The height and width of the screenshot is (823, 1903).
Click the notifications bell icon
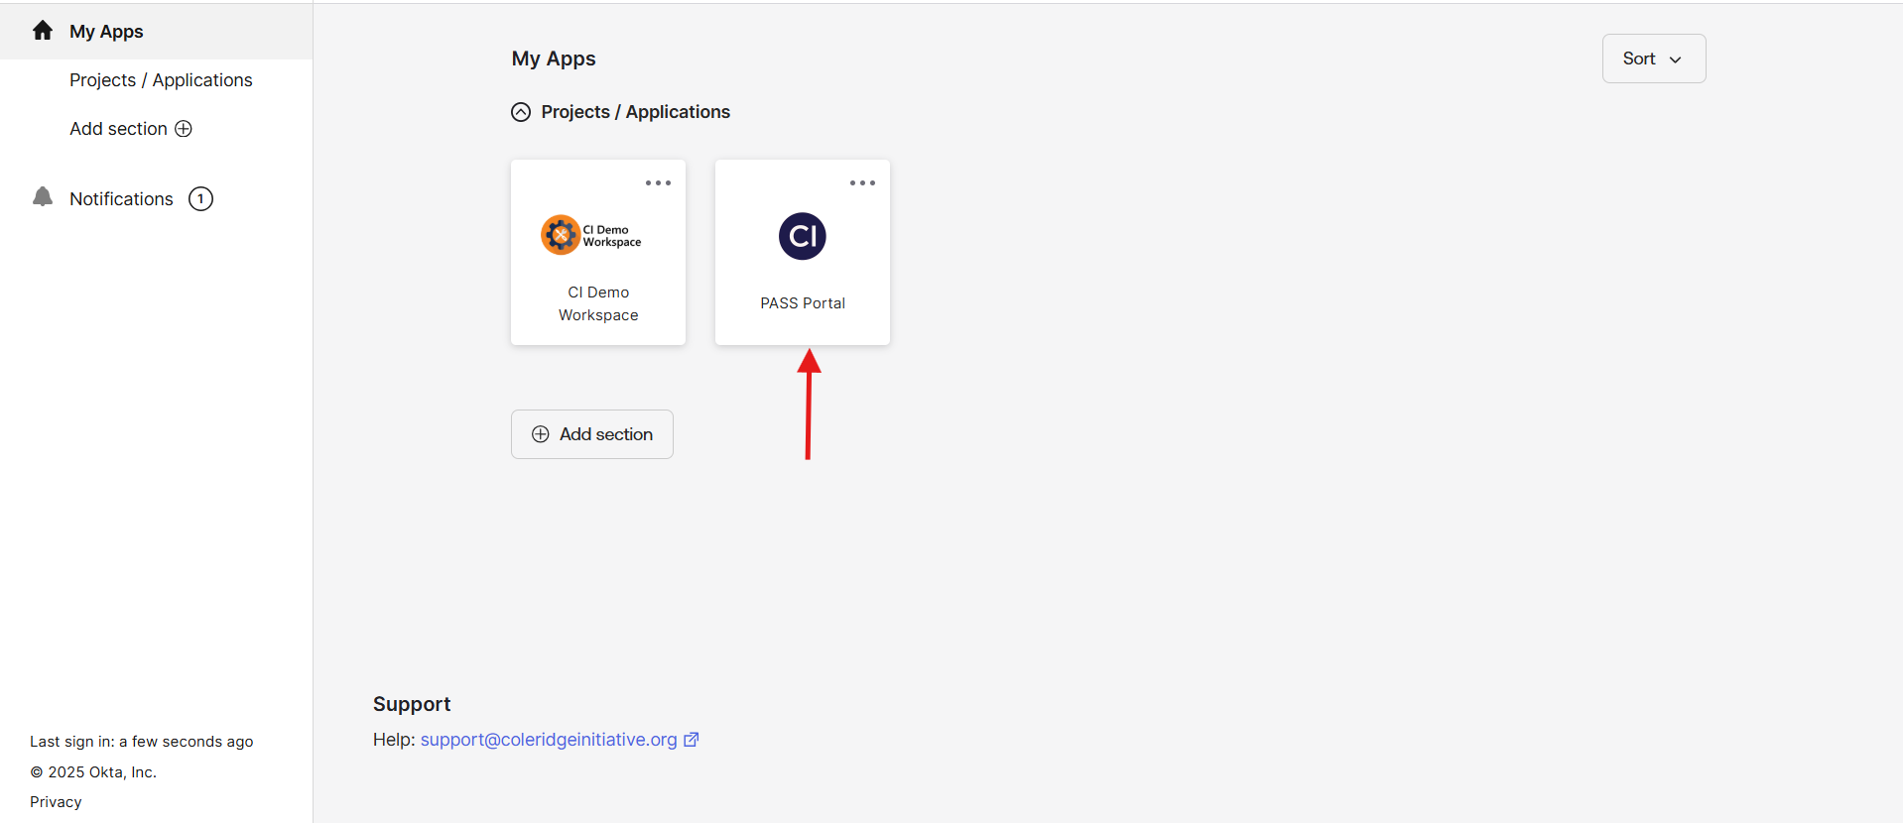tap(43, 197)
